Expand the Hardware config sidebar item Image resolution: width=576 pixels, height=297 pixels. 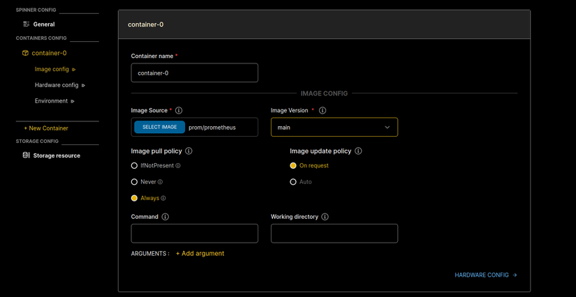(x=59, y=85)
